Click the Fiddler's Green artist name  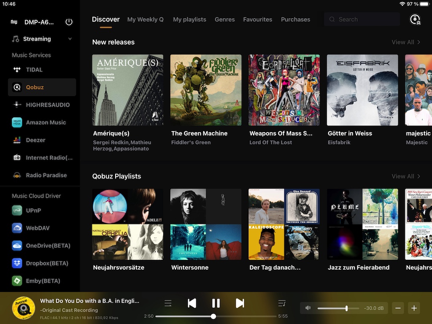point(191,143)
